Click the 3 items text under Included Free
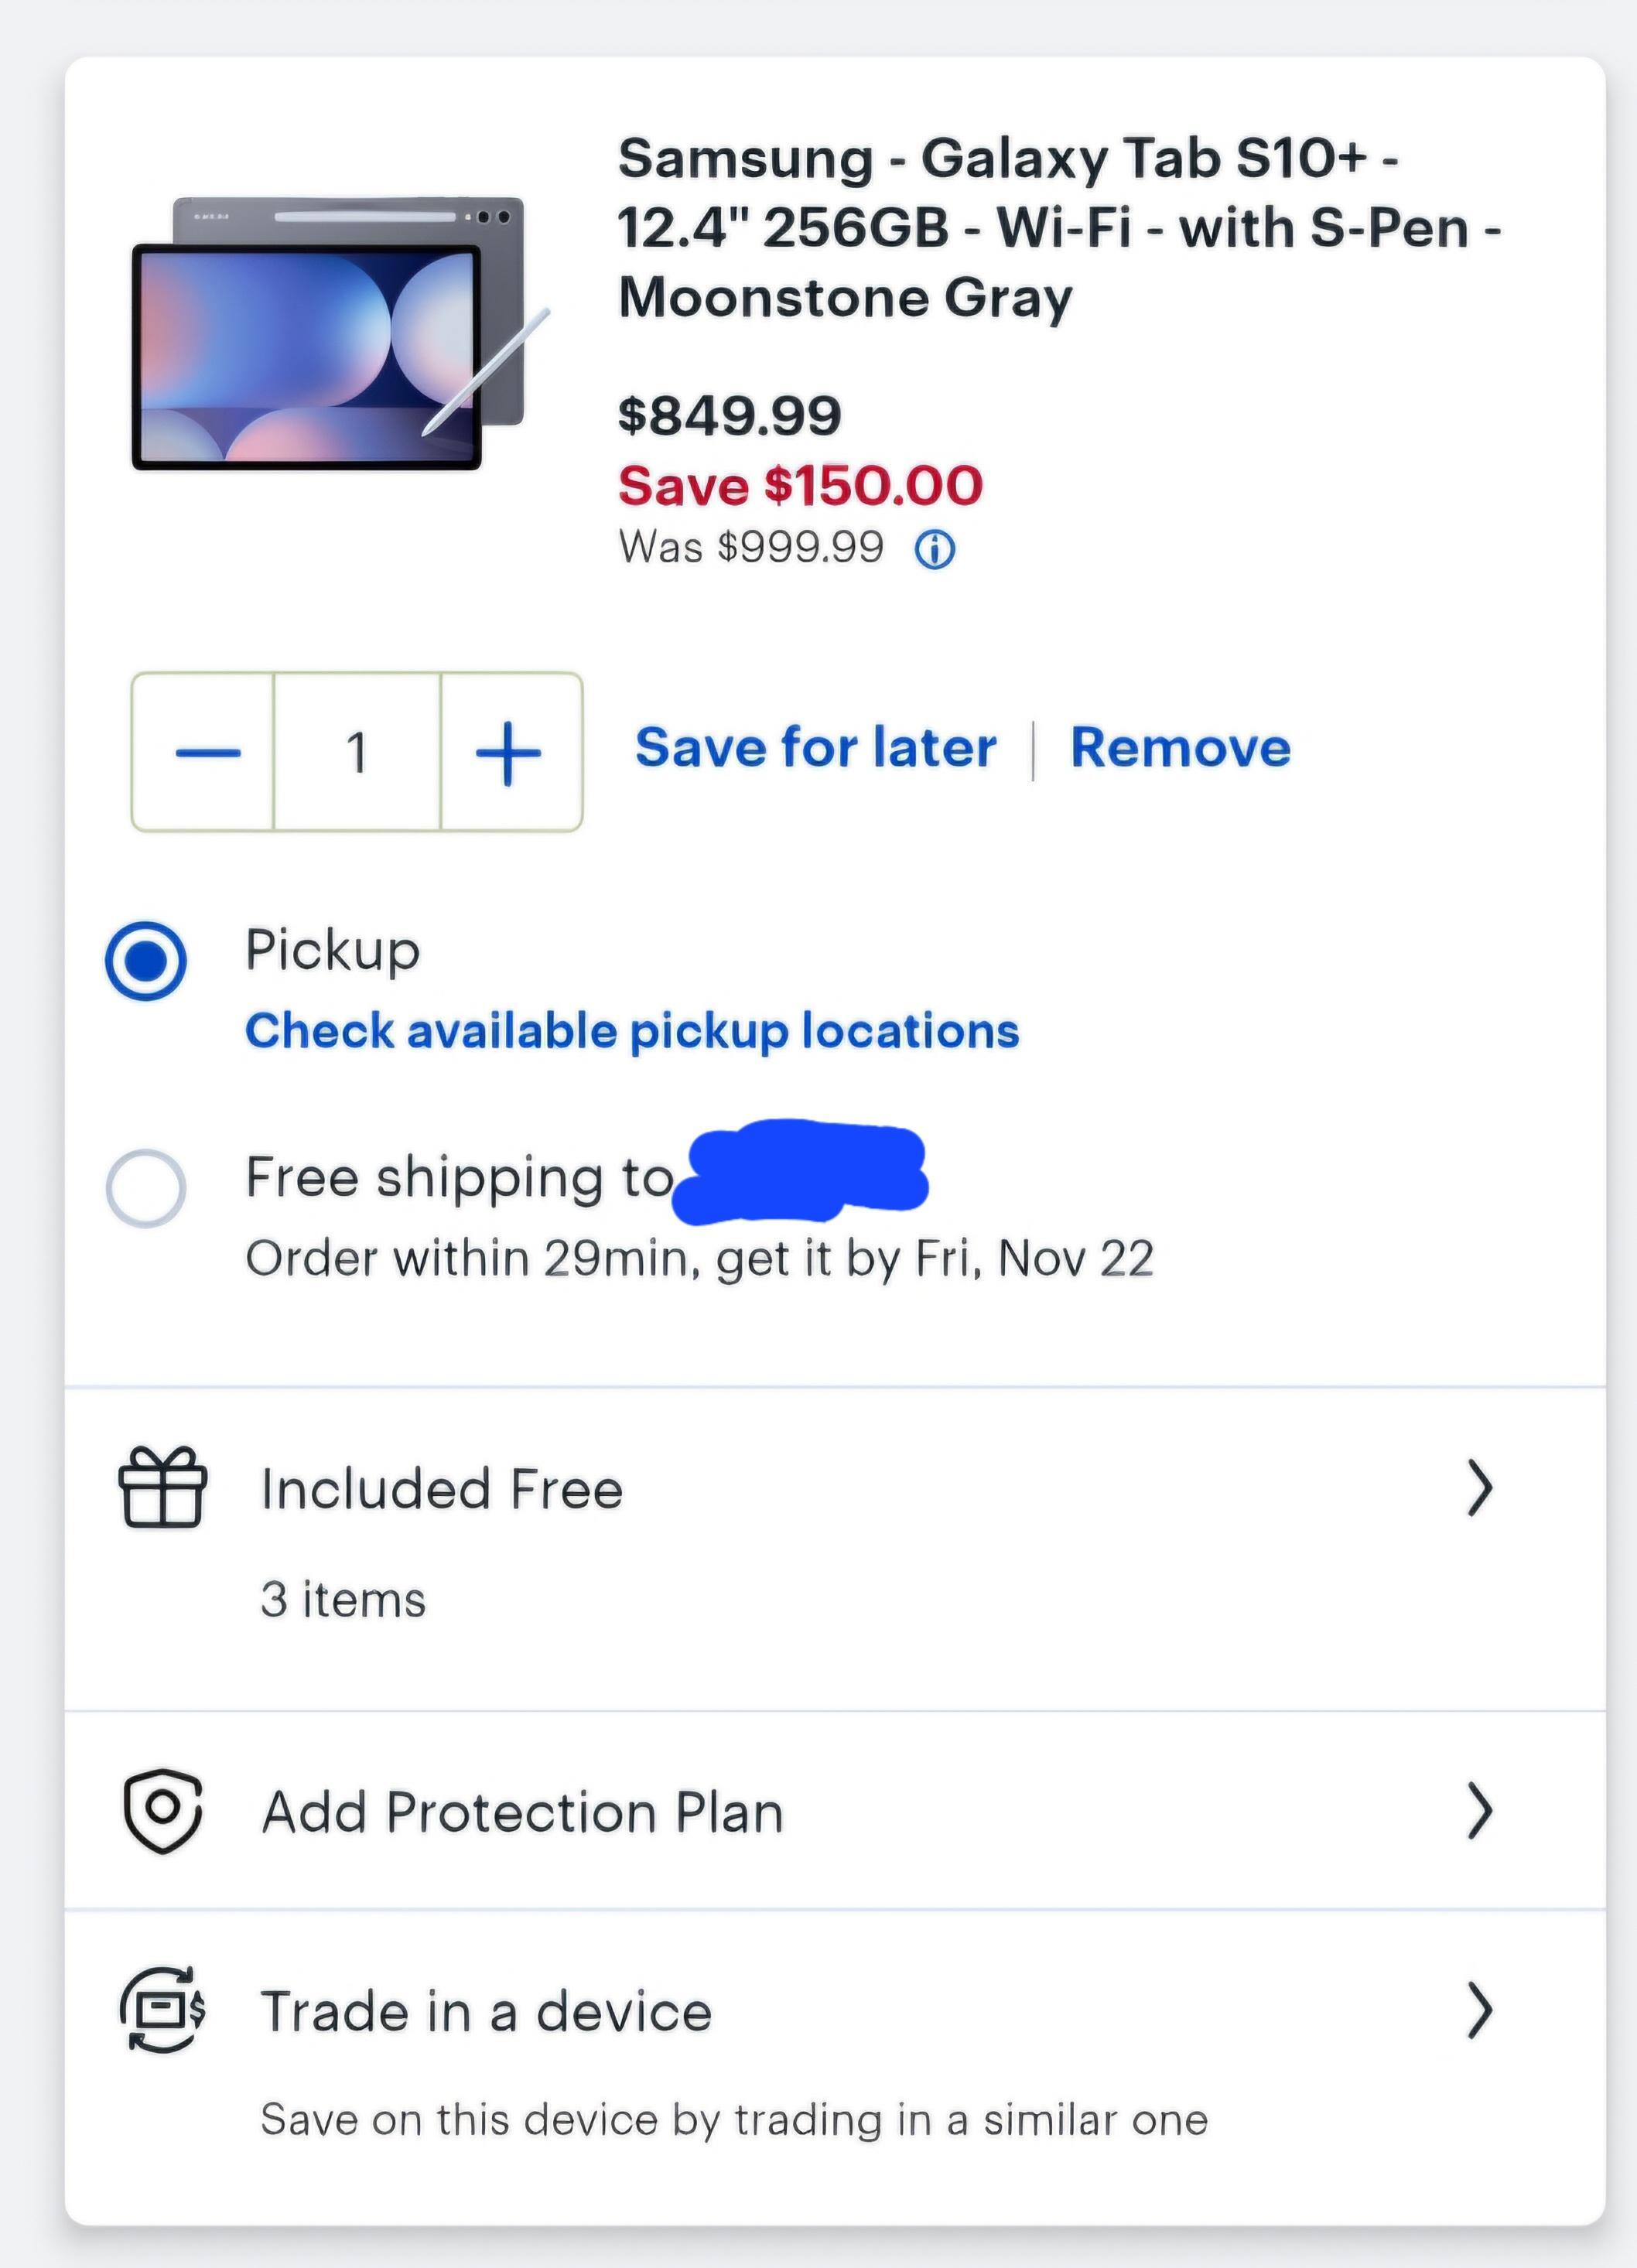1637x2268 pixels. coord(342,1597)
